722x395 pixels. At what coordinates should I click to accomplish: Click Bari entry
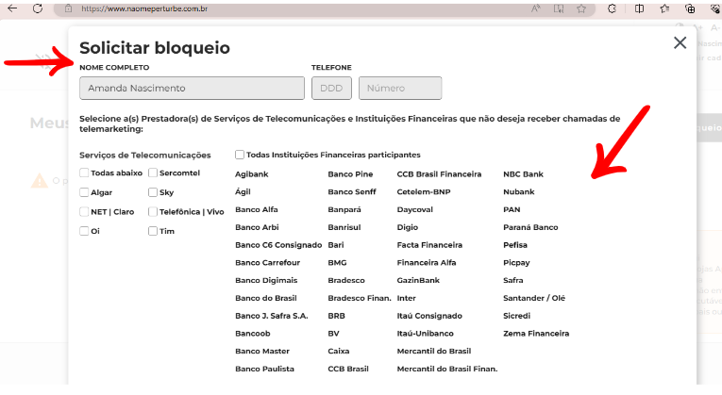click(336, 245)
